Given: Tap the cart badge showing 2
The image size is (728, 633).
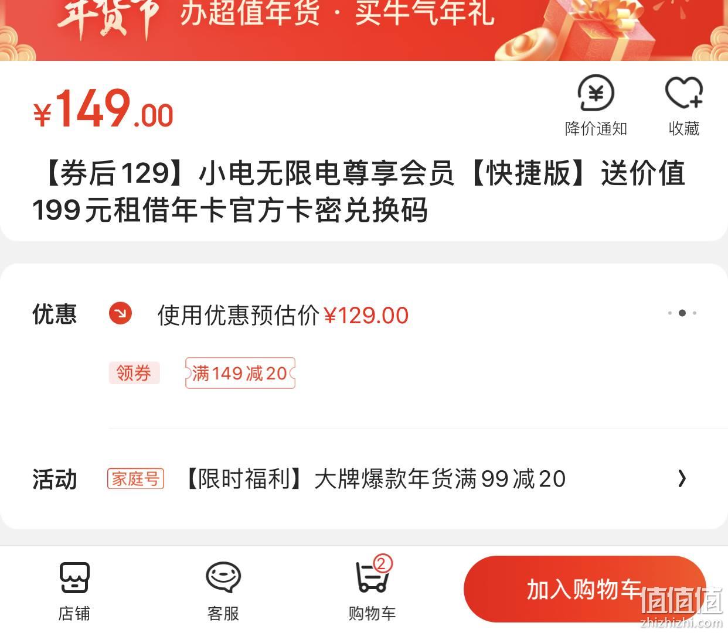Looking at the screenshot, I should 382,564.
